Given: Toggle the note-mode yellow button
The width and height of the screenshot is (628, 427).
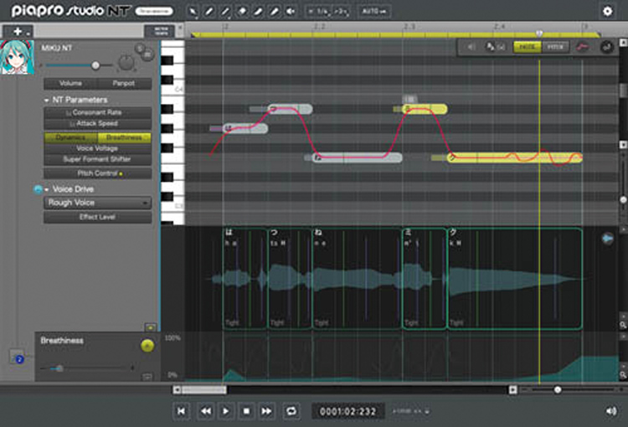Looking at the screenshot, I should (x=527, y=47).
